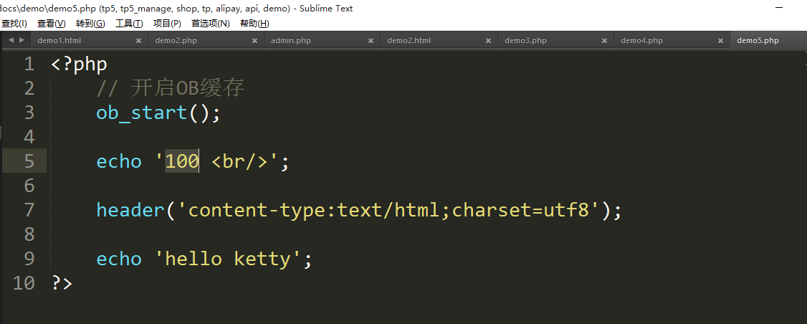Viewport: 807px width, 324px height.
Task: Close the demo1.html tab
Action: 138,41
